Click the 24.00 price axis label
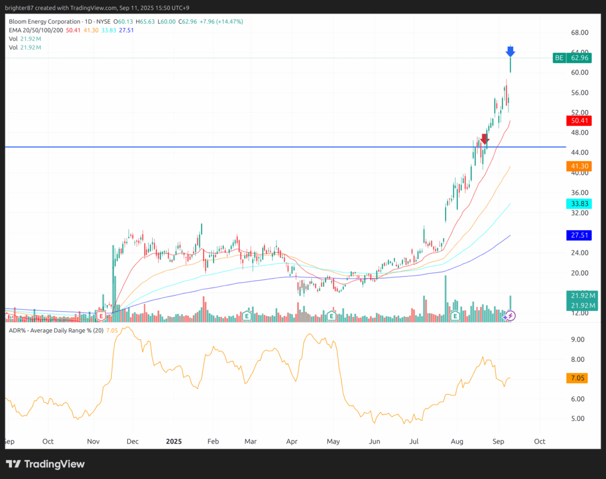 580,253
